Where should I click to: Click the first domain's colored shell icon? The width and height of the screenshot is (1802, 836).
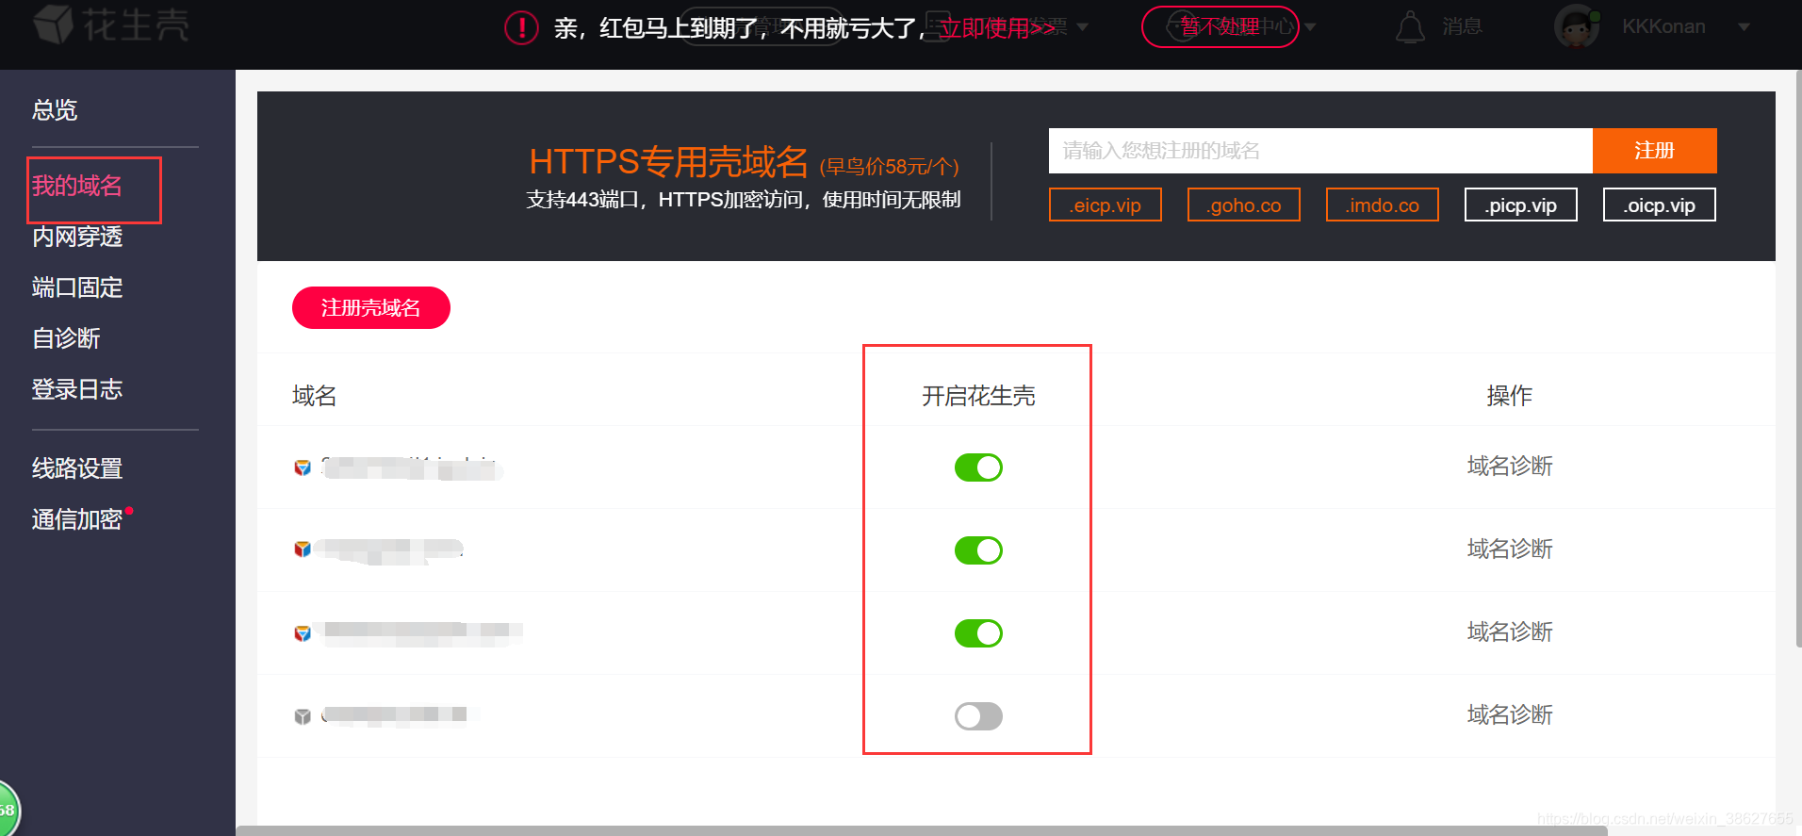[x=303, y=467]
